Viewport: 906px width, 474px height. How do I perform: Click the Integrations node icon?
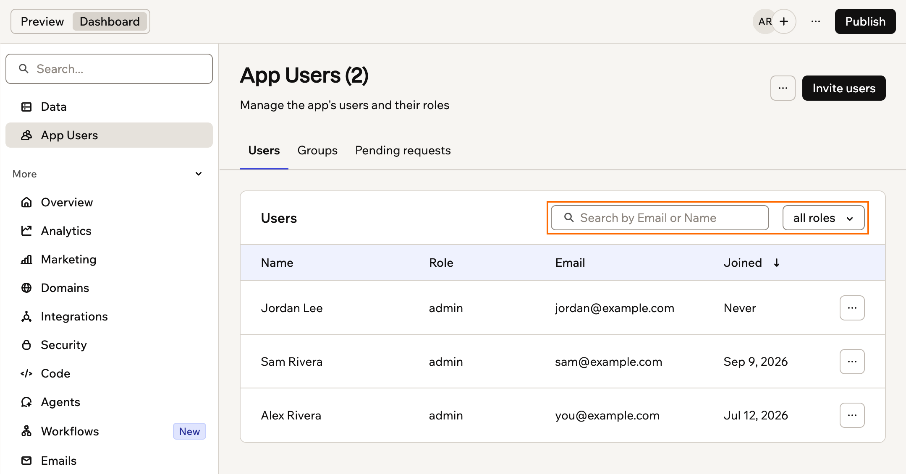click(26, 316)
